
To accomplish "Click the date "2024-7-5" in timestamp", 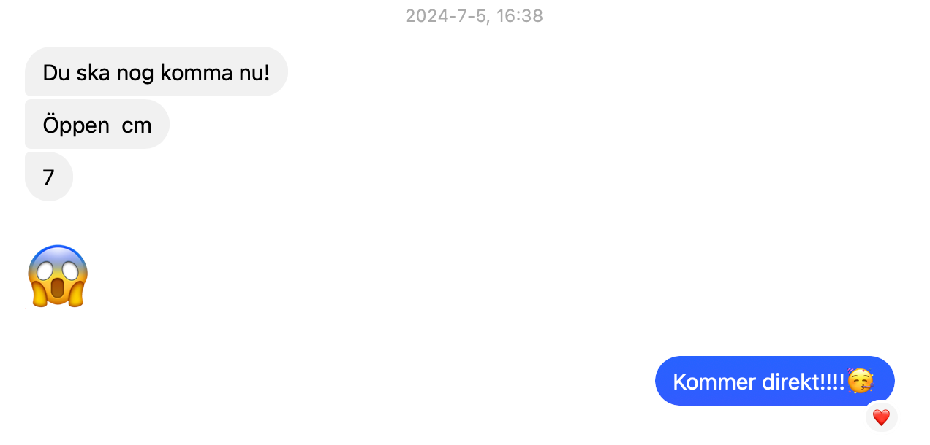I will point(446,16).
